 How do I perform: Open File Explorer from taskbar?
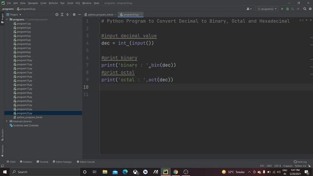coord(105,172)
